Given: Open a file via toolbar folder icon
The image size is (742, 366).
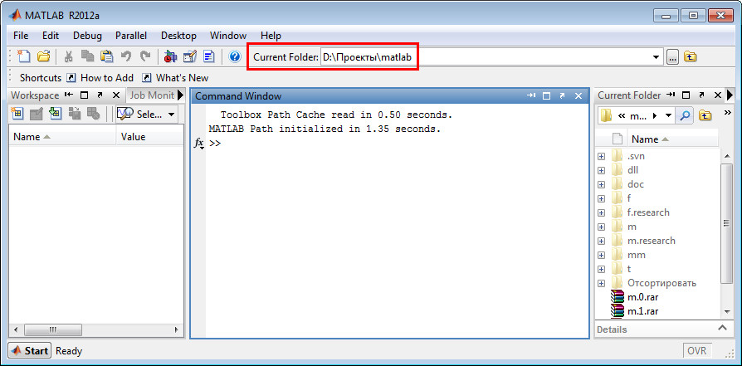Looking at the screenshot, I should coord(43,56).
